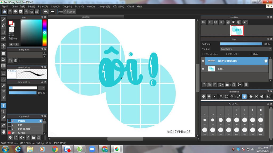Select the Lasso selection tool
This screenshot has width=273, height=153.
point(3,80)
